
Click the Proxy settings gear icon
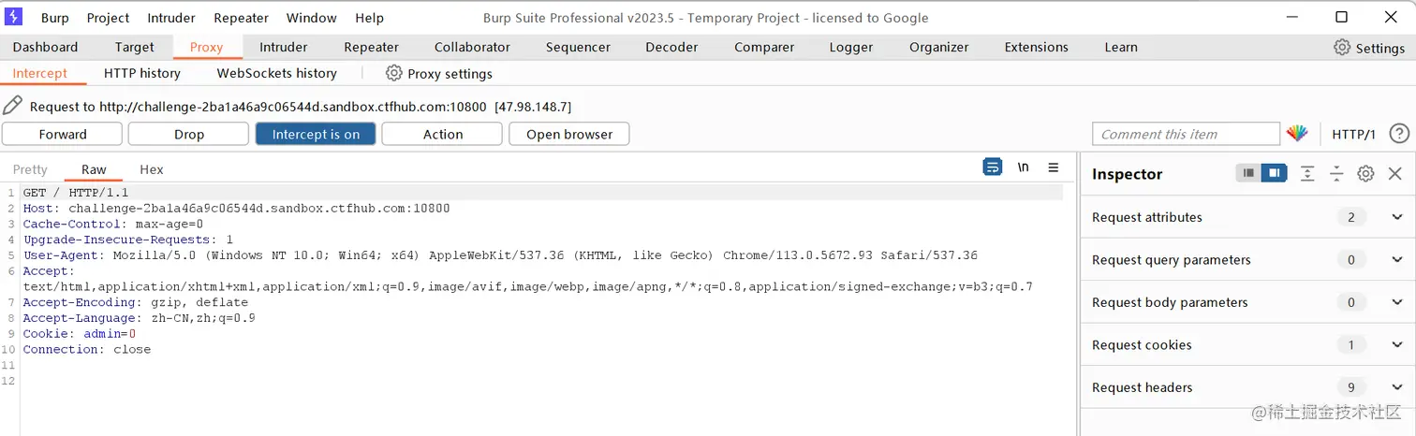(394, 73)
